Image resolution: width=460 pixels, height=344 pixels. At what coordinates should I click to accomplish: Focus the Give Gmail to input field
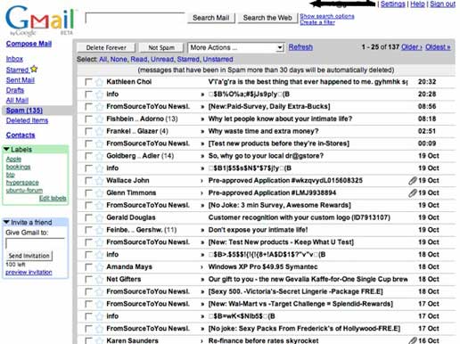tap(35, 243)
